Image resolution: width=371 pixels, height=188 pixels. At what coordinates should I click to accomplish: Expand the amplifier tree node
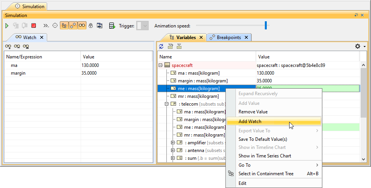(173, 143)
